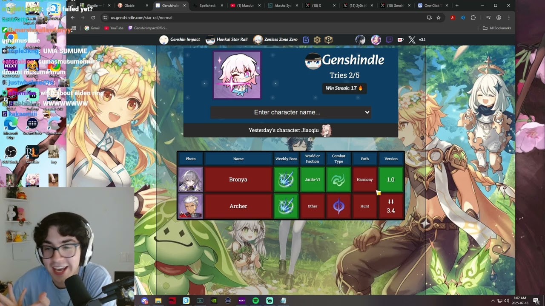Image resolution: width=545 pixels, height=306 pixels.
Task: Open Microsoft Edge desktop shortcut
Action: point(10,127)
